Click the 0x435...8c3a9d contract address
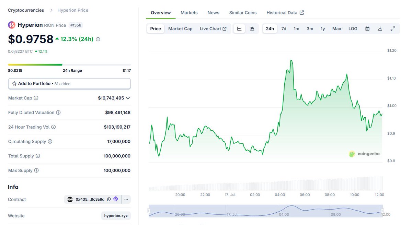412x225 pixels. [90, 199]
